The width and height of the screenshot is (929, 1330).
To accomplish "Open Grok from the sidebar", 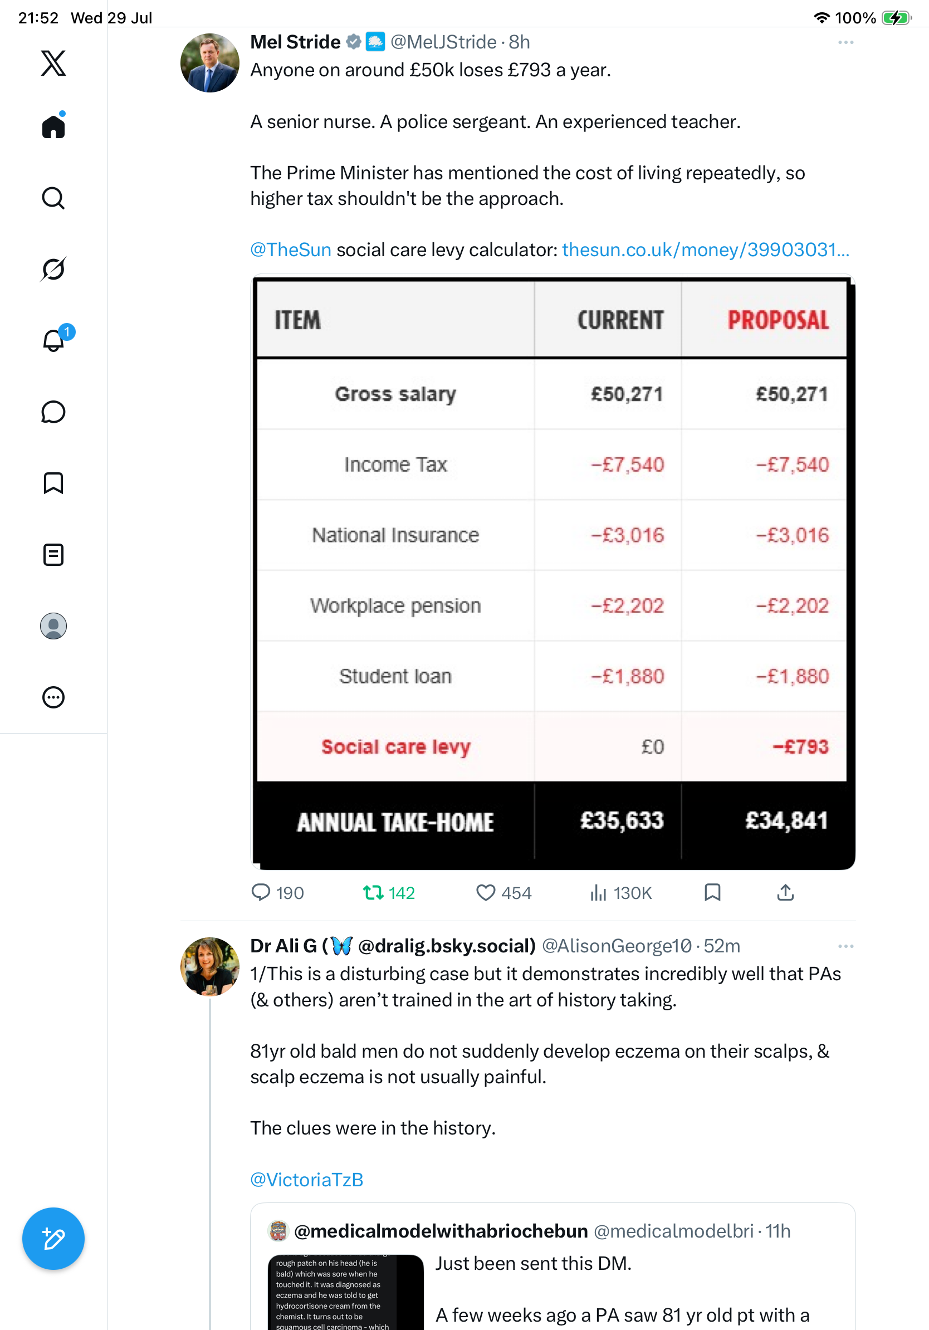I will pos(53,269).
